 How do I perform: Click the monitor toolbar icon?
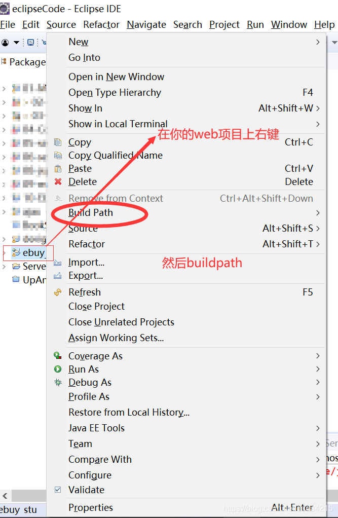coord(31,42)
